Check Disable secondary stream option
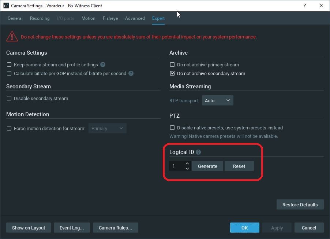The height and width of the screenshot is (239, 330). [9, 98]
